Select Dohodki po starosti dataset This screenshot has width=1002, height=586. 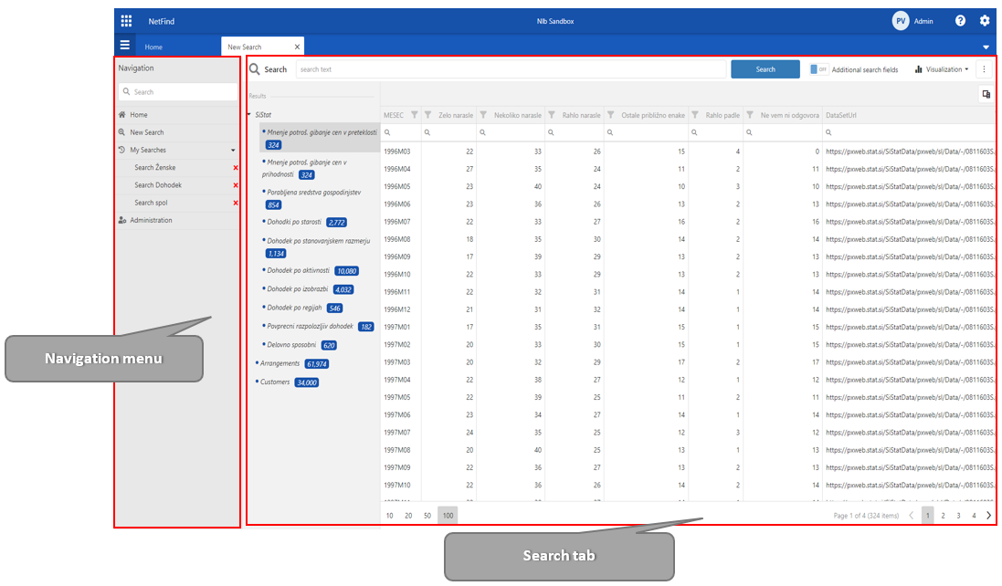tap(293, 222)
